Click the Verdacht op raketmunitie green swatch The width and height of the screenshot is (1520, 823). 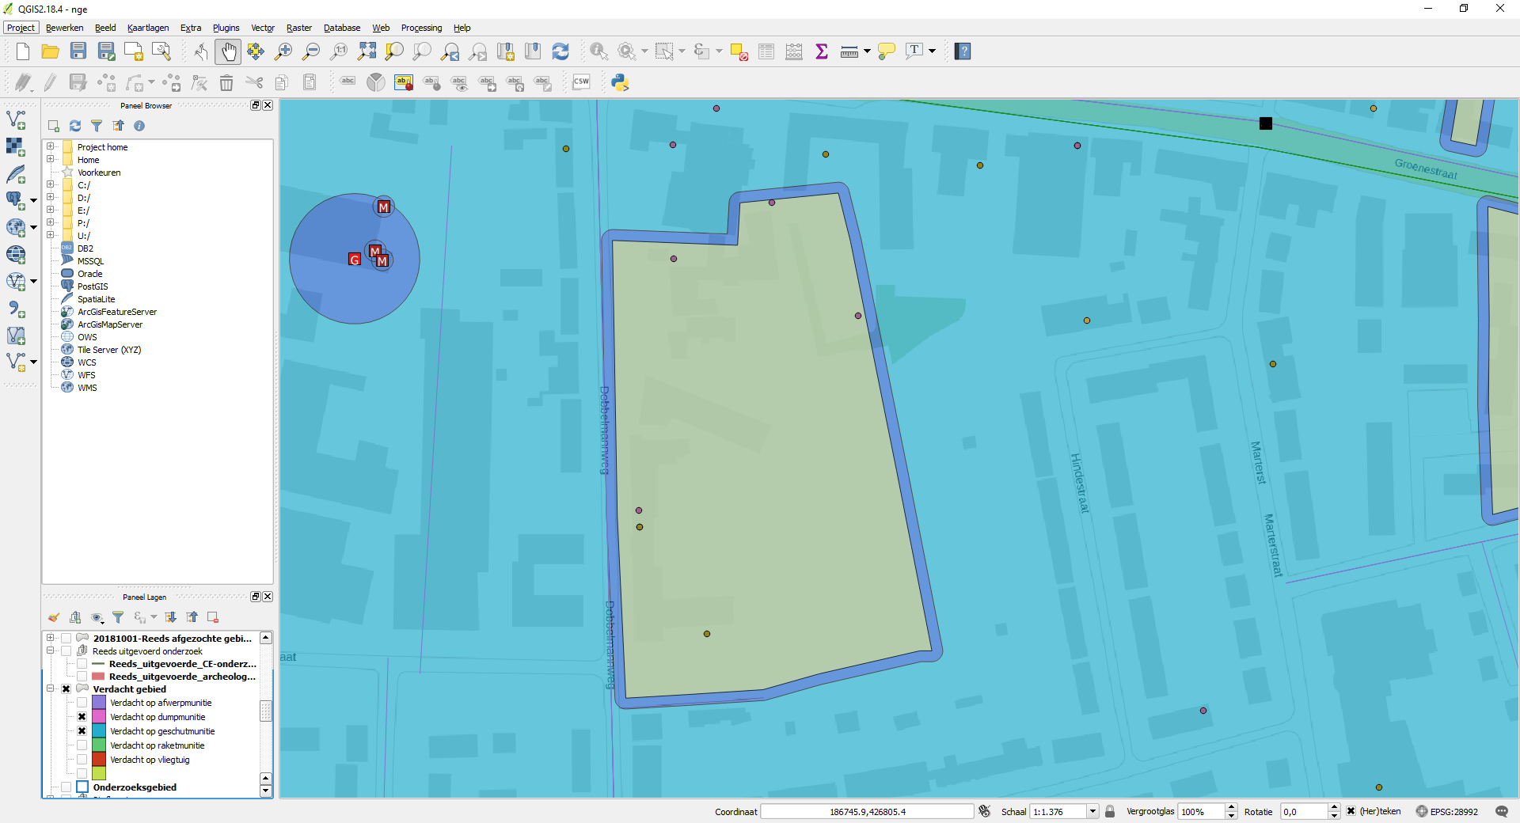click(99, 745)
